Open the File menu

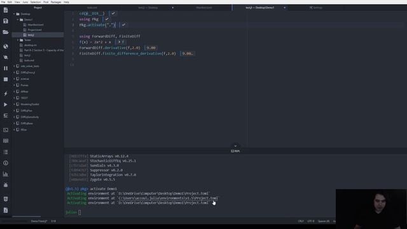point(3,2)
